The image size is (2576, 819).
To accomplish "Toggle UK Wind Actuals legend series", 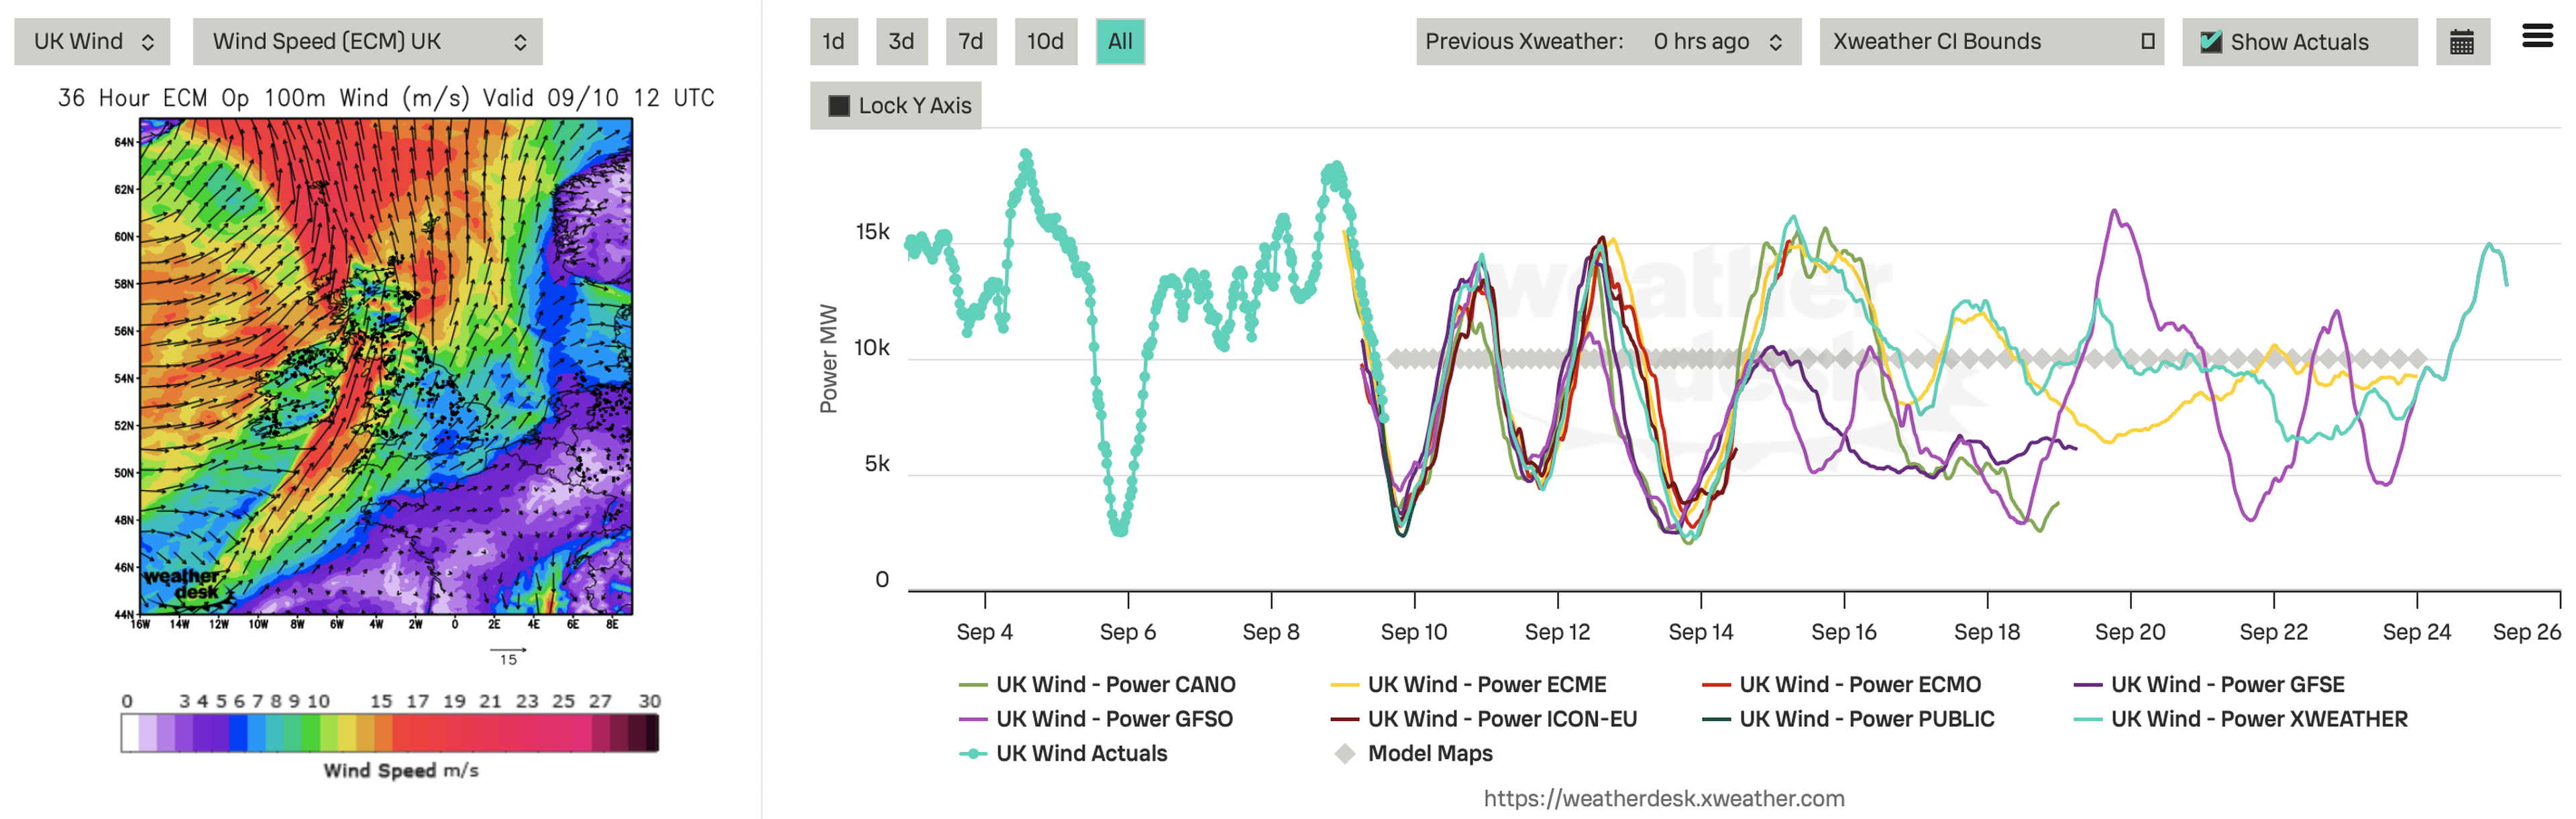I will tap(1063, 753).
